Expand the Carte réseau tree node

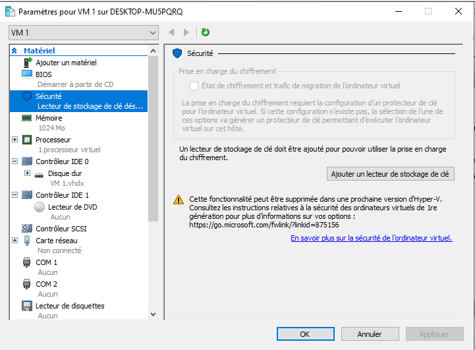pyautogui.click(x=15, y=241)
